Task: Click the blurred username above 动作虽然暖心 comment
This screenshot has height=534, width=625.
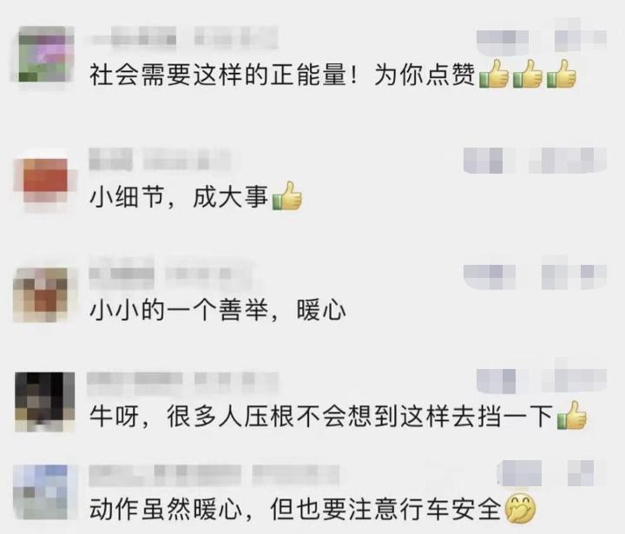Action: coord(214,475)
